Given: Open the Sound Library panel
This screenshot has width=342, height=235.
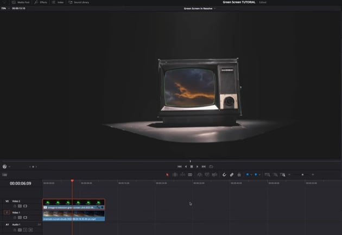Looking at the screenshot, I should (x=79, y=2).
